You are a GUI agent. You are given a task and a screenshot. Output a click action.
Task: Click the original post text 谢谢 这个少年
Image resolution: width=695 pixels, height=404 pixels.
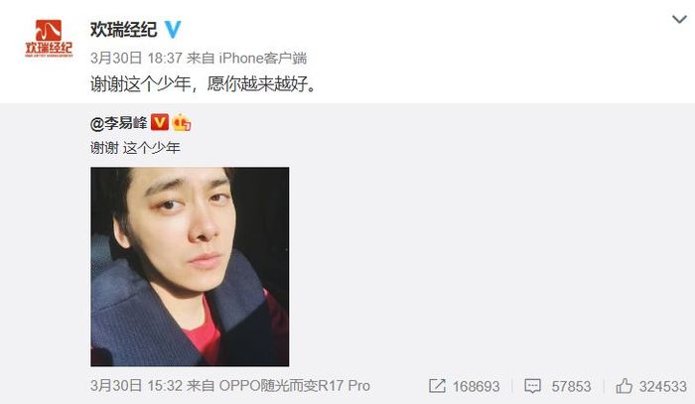pos(135,148)
